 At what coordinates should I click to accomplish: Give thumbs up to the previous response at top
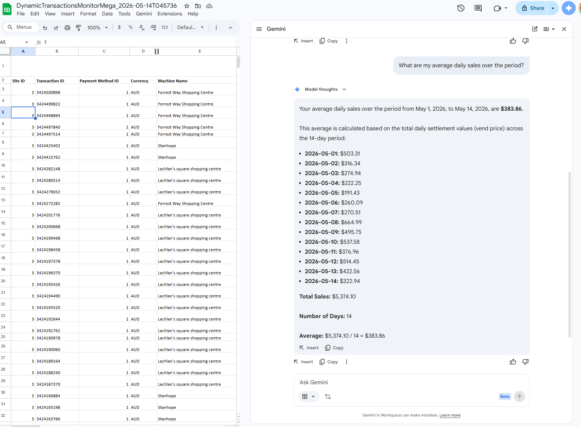pos(513,41)
